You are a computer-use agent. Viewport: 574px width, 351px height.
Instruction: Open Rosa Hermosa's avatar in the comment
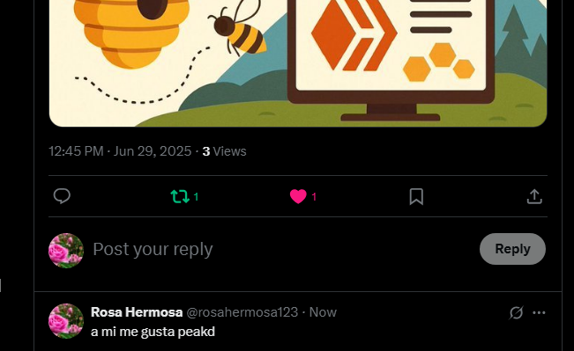point(66,321)
